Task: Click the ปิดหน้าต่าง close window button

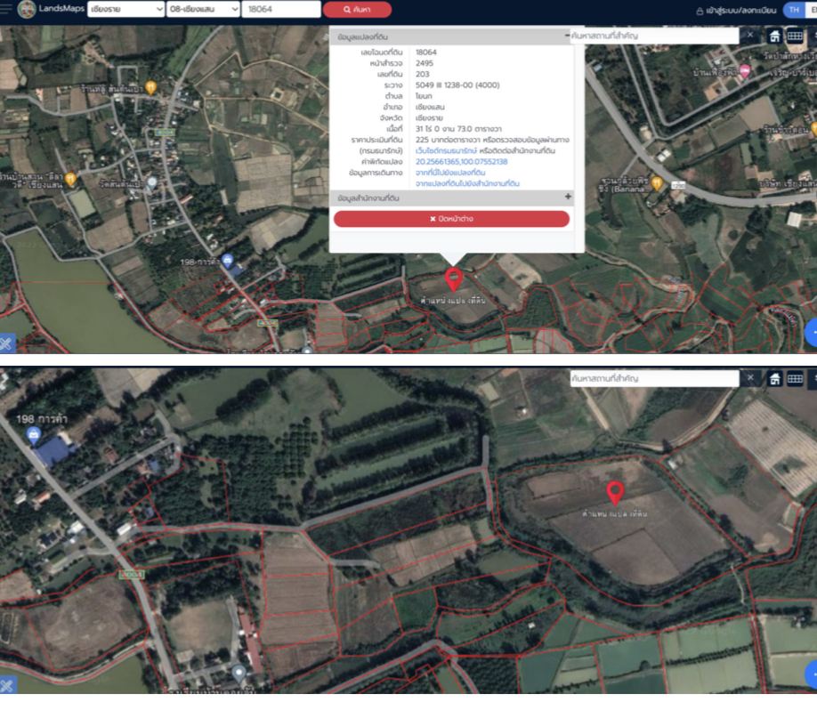Action: [x=451, y=219]
